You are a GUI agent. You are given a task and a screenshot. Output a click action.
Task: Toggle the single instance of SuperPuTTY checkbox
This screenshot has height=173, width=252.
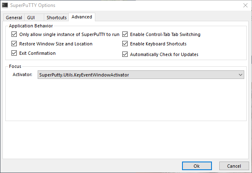pyautogui.click(x=15, y=34)
